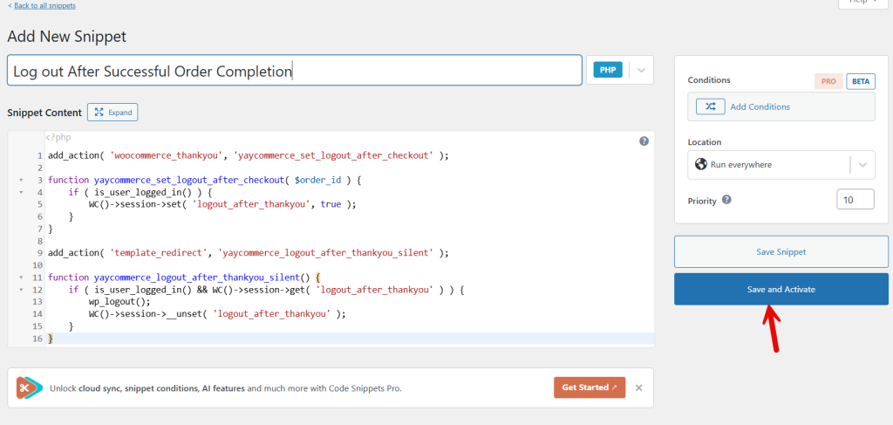Screen dimensions: 893x425
Task: Click the Priority value field
Action: click(856, 199)
